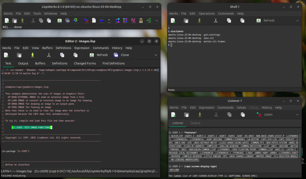Open Definitions menu in Editor 2
Screen dimensions: 306x179
coord(63,48)
